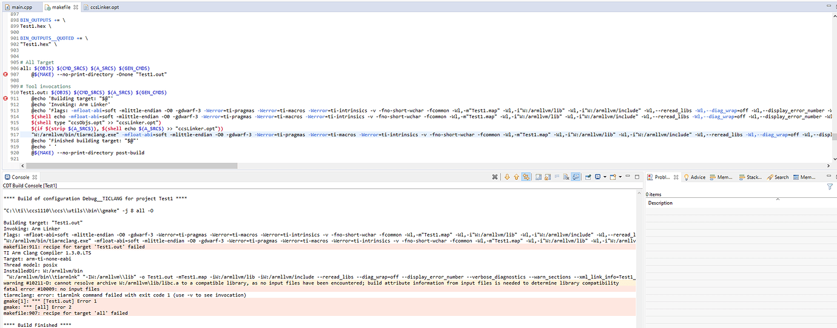Click the Open Console icon
The height and width of the screenshot is (328, 837).
coord(613,177)
